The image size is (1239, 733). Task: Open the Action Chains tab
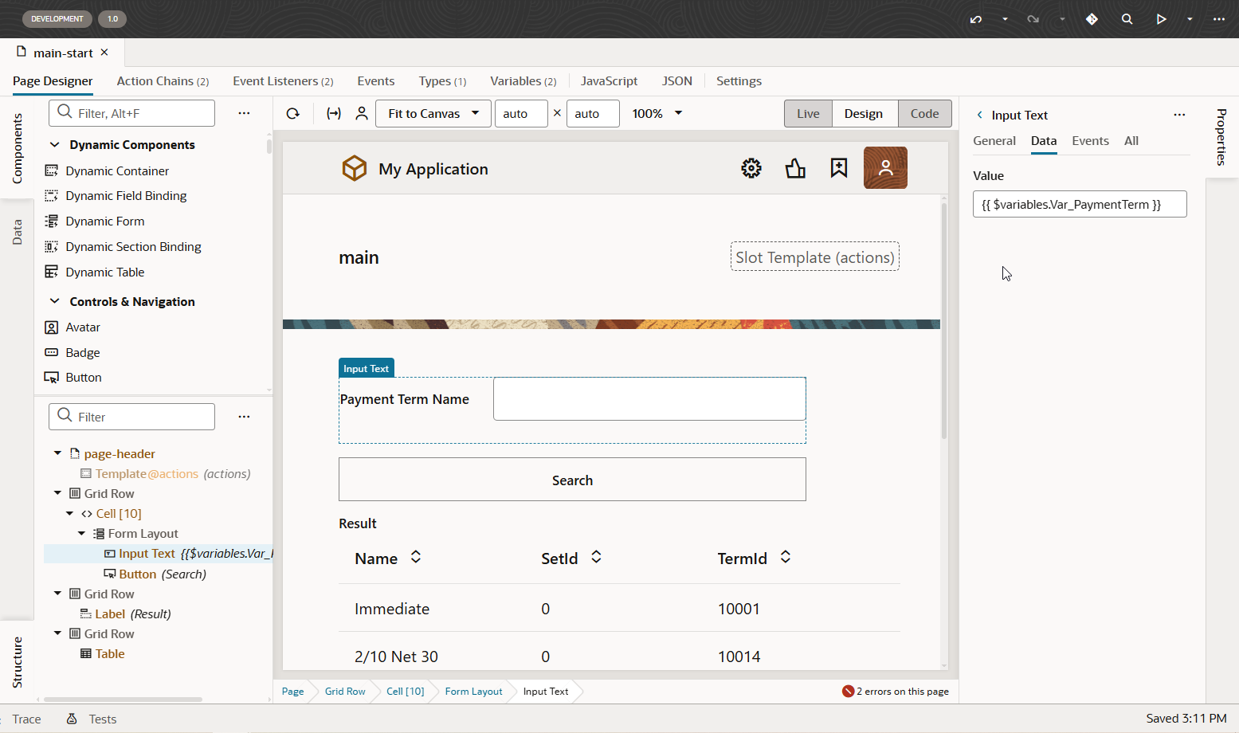[x=163, y=81]
